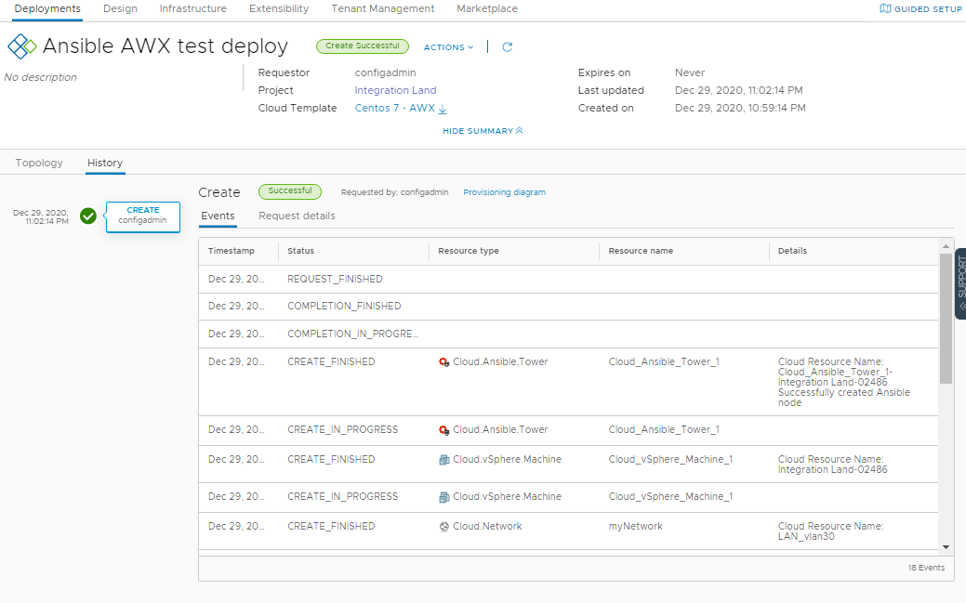Open the Centos 7 - AWX cloud template link

tap(395, 109)
